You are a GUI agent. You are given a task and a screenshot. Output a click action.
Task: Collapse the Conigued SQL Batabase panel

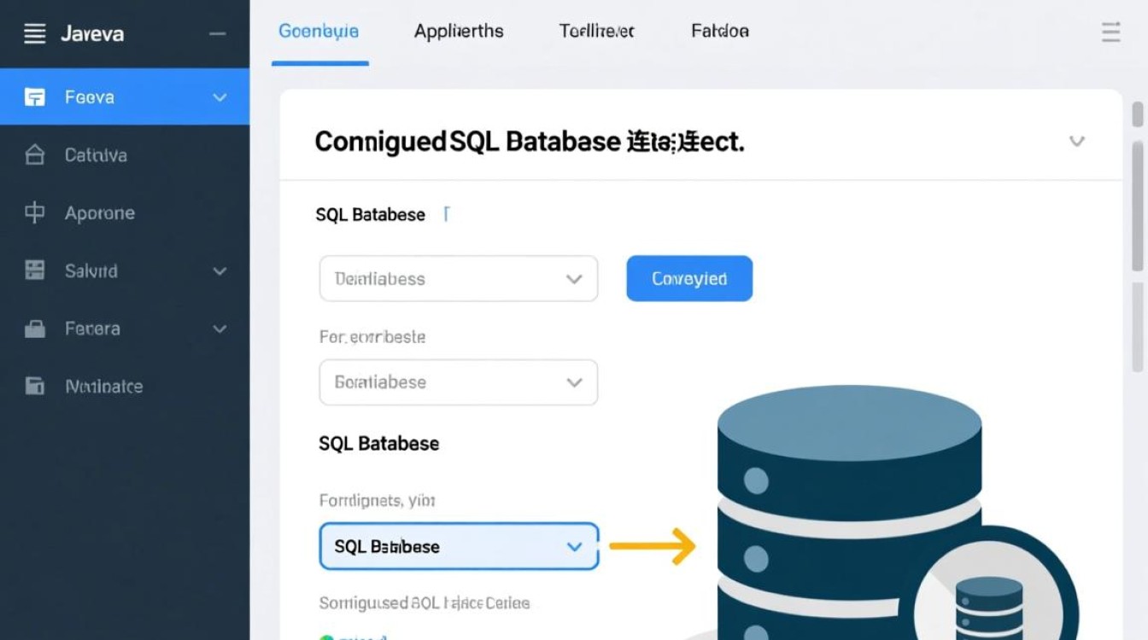pos(1078,142)
